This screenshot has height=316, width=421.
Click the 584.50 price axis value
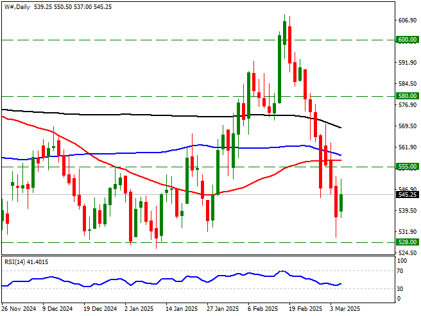coord(408,84)
